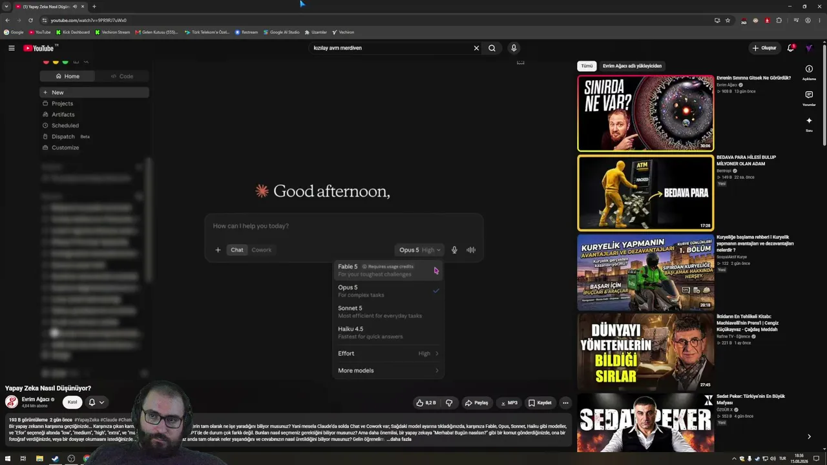Choose the Sonnet 5 model option

click(x=388, y=311)
